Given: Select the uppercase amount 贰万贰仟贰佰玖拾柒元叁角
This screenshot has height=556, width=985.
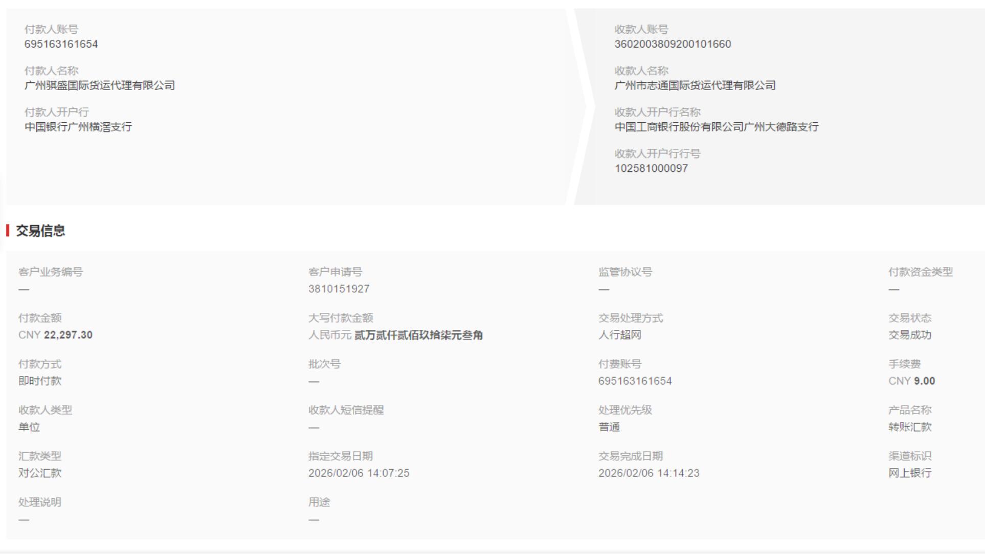Looking at the screenshot, I should [x=418, y=335].
